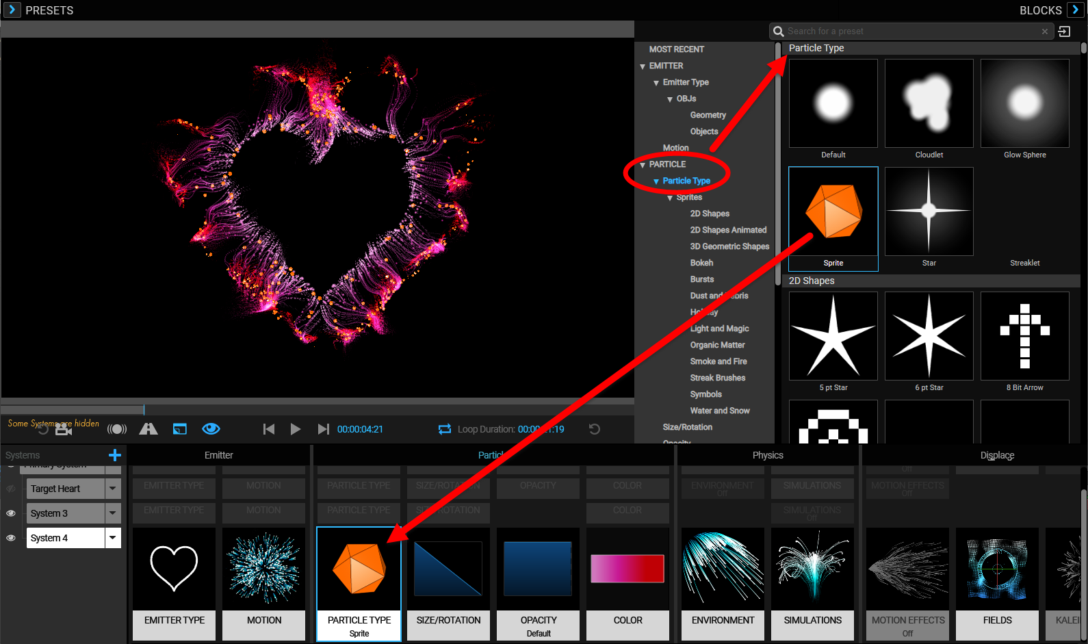Open System 4 SIZE/ROTATION block
This screenshot has width=1088, height=644.
[x=448, y=584]
